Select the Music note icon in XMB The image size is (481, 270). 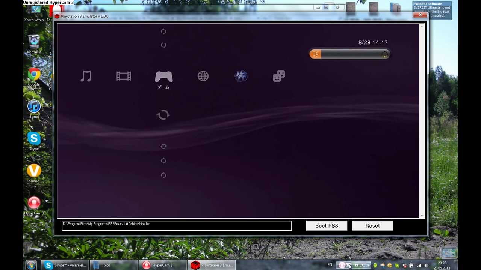coord(86,76)
